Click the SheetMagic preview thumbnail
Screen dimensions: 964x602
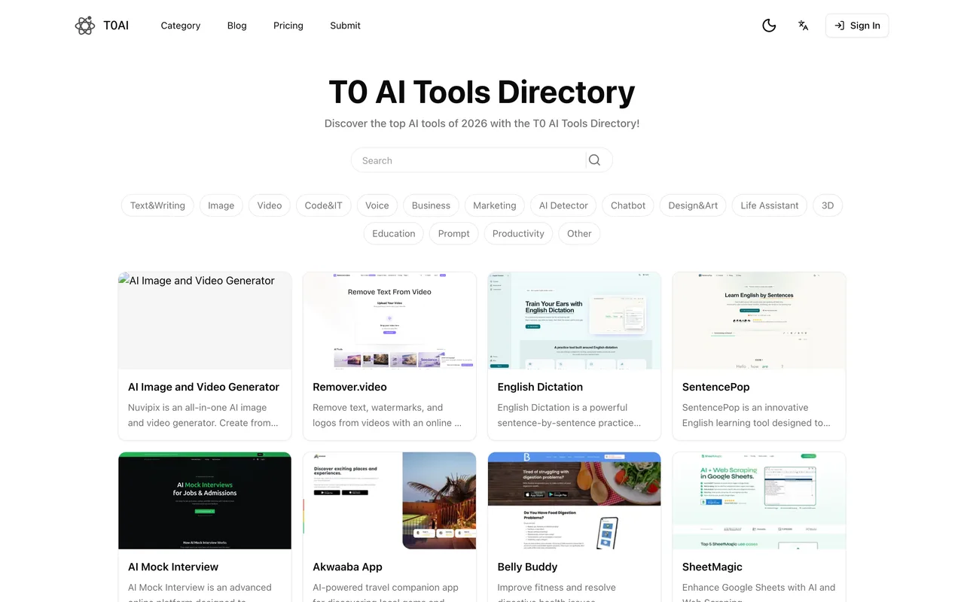tap(759, 500)
